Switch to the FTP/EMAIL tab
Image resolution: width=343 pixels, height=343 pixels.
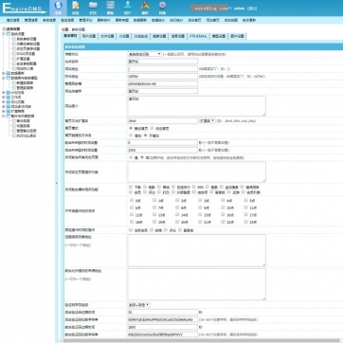(x=198, y=37)
